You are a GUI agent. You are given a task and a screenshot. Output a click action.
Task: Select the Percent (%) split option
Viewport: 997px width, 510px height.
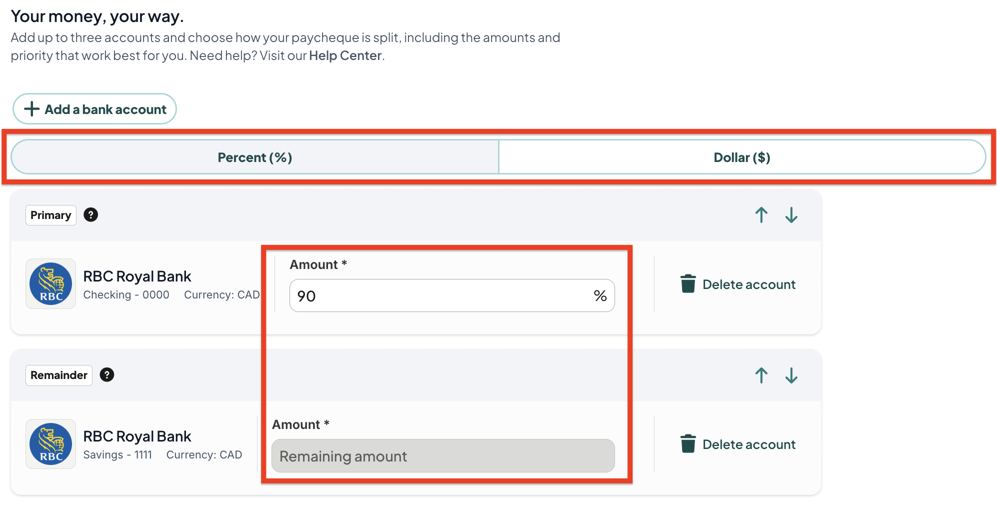click(x=255, y=157)
